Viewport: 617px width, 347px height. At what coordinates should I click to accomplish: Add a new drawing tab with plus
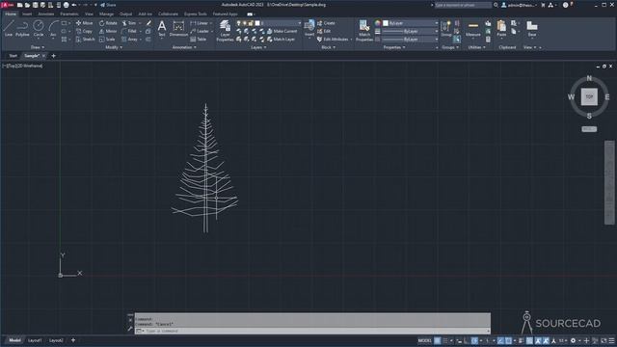(54, 56)
